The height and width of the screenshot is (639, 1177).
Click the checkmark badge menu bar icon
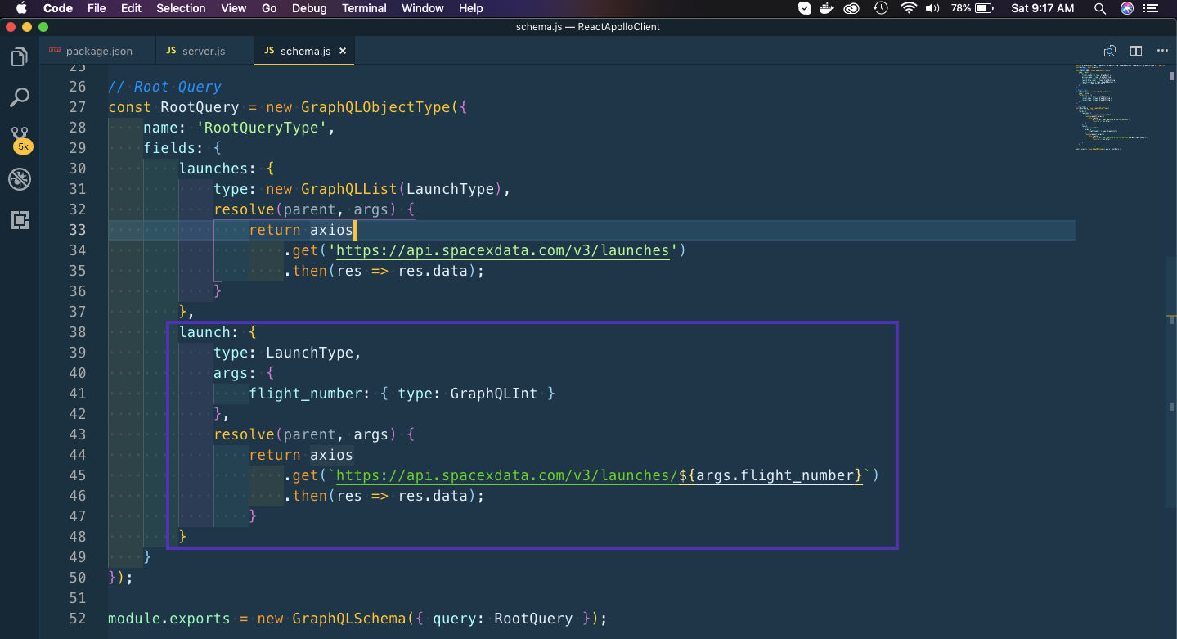tap(805, 8)
